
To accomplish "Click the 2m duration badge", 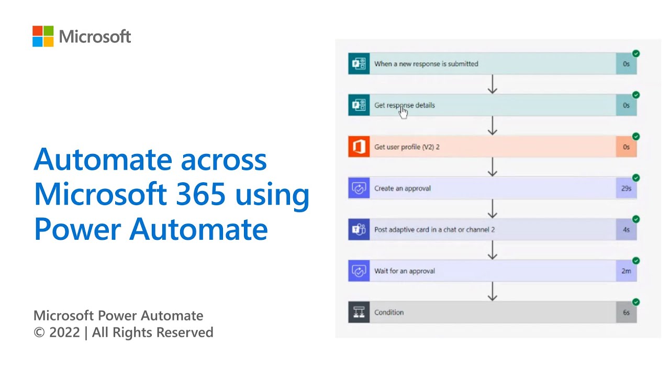I will pyautogui.click(x=626, y=271).
